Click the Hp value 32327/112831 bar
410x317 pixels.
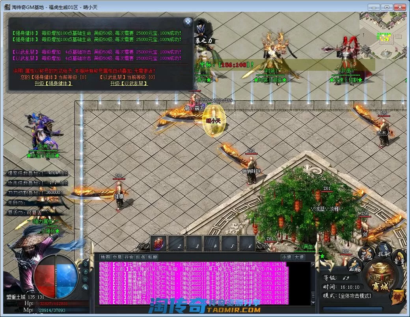53,304
